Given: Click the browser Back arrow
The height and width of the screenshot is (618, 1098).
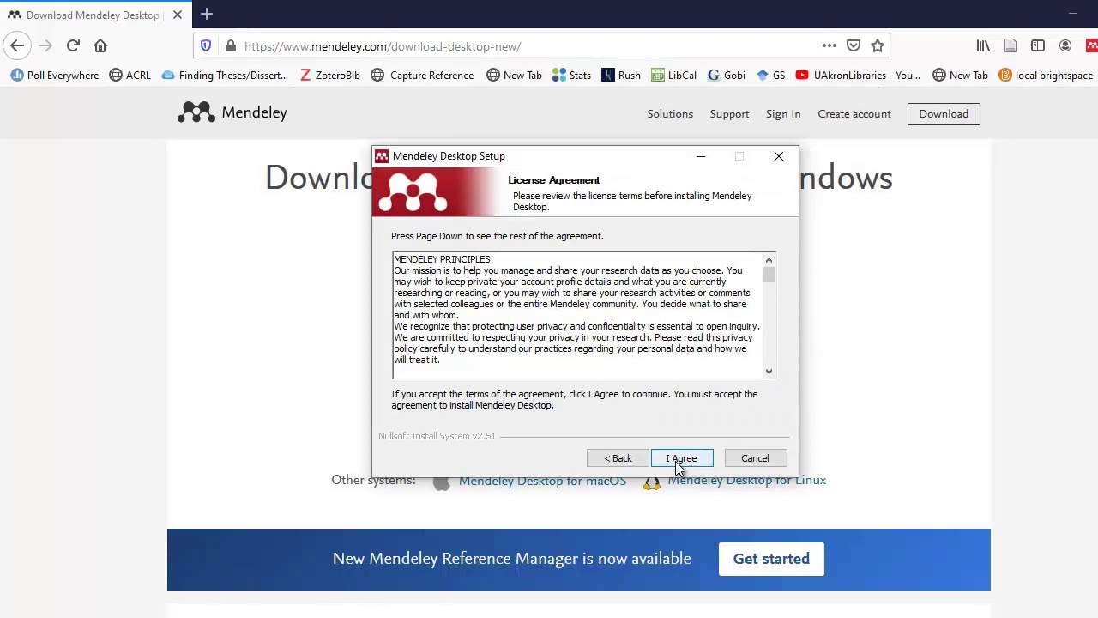Looking at the screenshot, I should [17, 46].
